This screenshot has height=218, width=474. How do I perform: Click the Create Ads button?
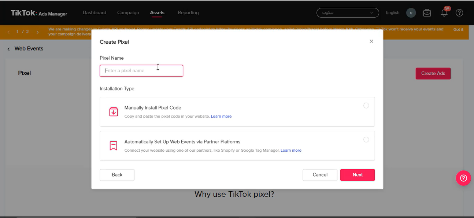[x=433, y=73]
